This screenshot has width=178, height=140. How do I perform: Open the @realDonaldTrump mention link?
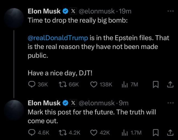click(58, 38)
